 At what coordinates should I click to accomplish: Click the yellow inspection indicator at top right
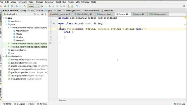click(185, 17)
